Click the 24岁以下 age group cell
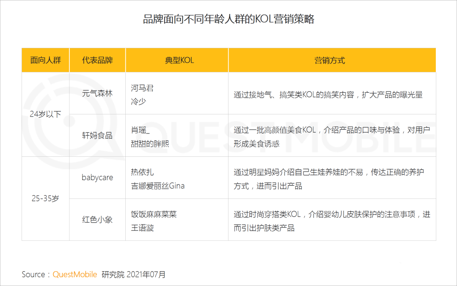457x286 pixels. click(45, 114)
